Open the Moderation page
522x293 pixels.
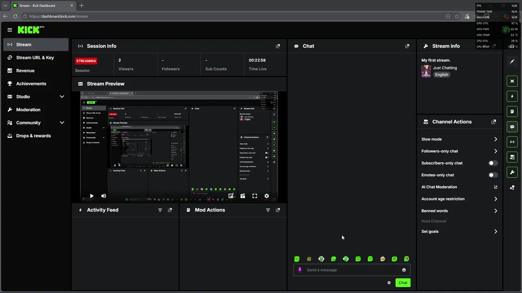36,110
